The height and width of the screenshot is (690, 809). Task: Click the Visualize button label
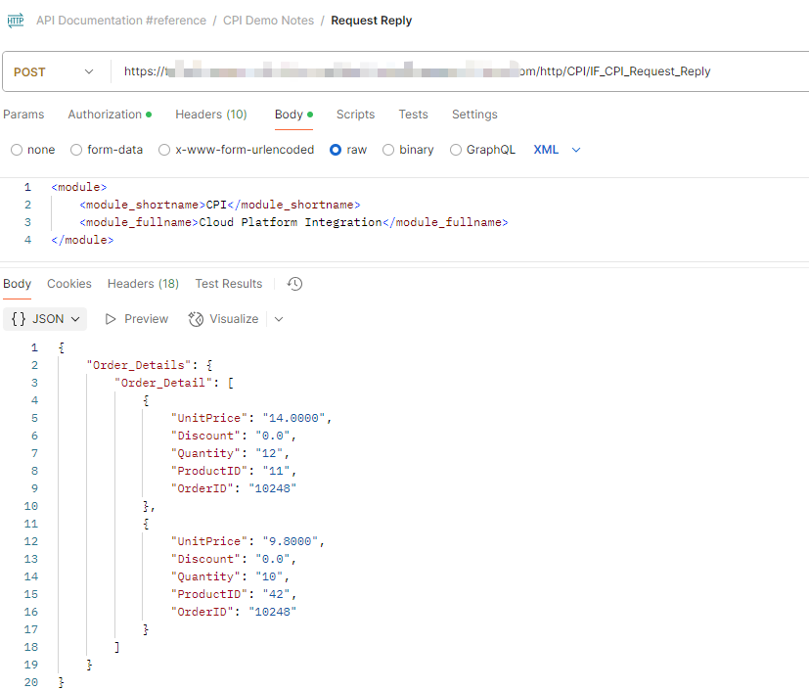point(234,319)
